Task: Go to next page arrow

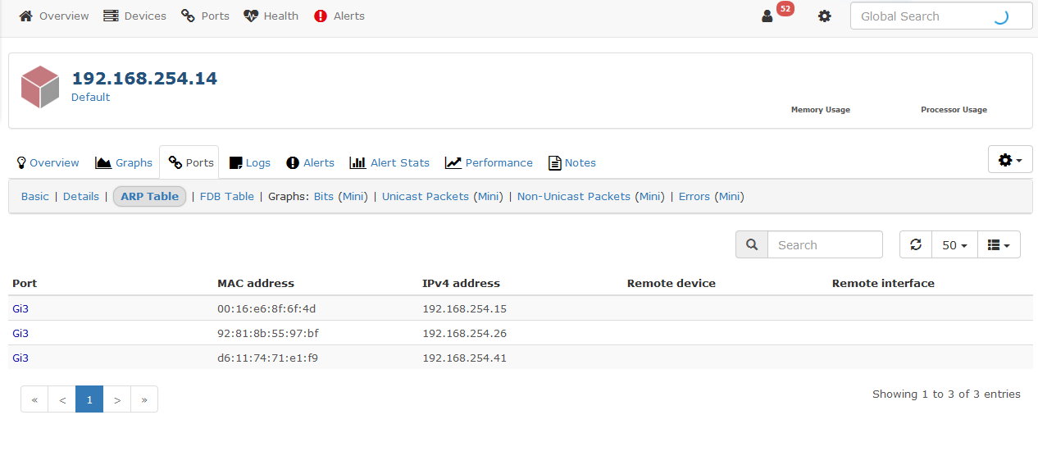Action: tap(117, 399)
